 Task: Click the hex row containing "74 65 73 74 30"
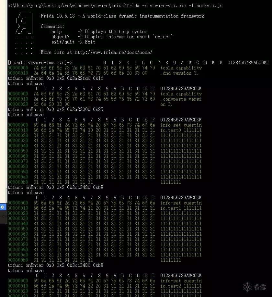pyautogui.click(x=94, y=130)
